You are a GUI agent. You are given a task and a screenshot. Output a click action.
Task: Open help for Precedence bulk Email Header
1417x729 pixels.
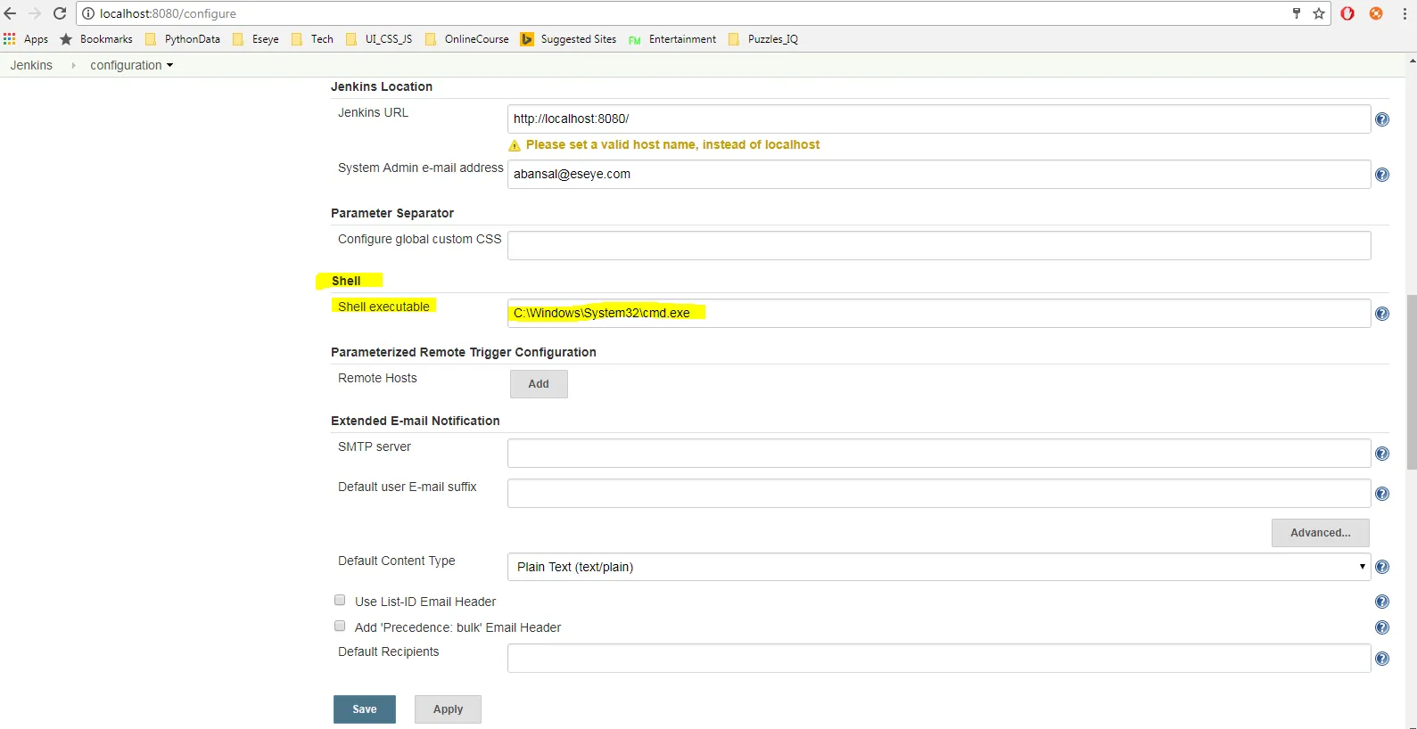[1382, 627]
